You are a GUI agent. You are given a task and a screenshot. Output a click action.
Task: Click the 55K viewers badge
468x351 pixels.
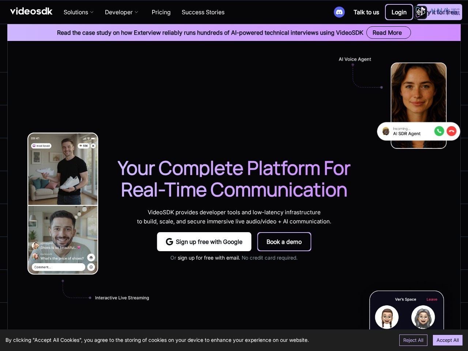click(84, 146)
